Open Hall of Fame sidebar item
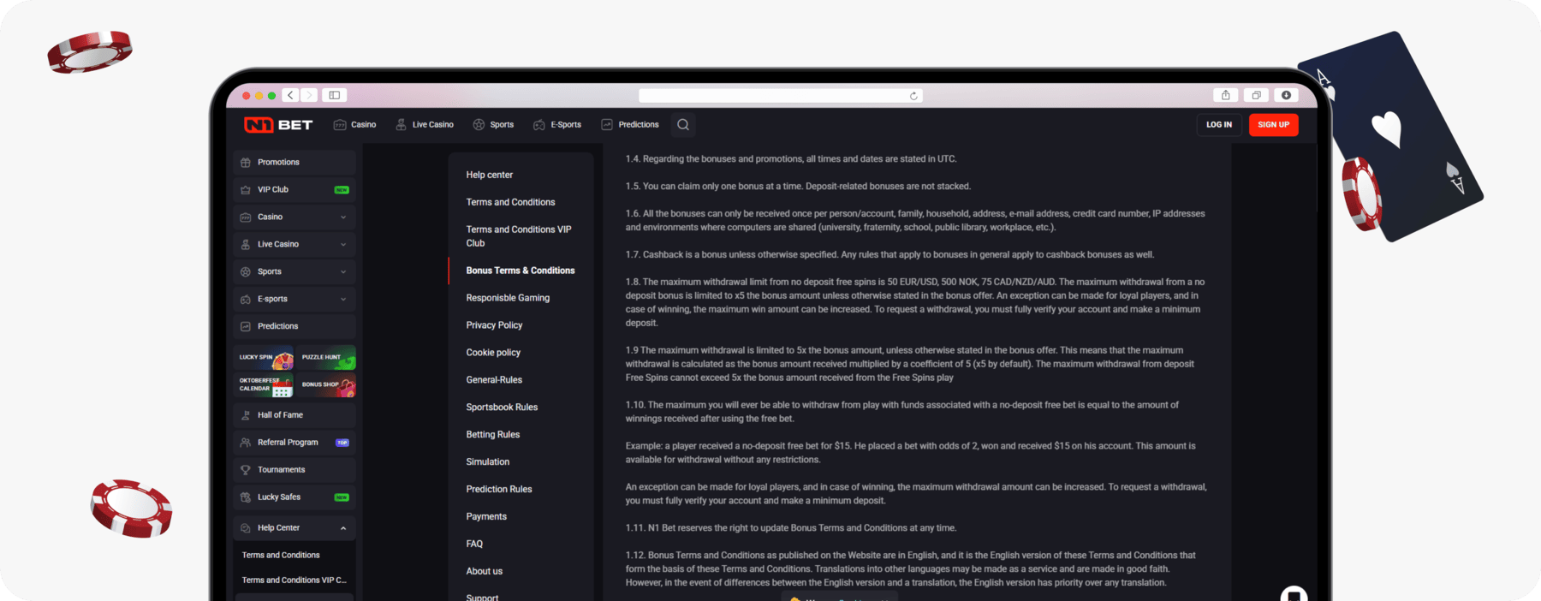Image resolution: width=1541 pixels, height=601 pixels. point(295,415)
